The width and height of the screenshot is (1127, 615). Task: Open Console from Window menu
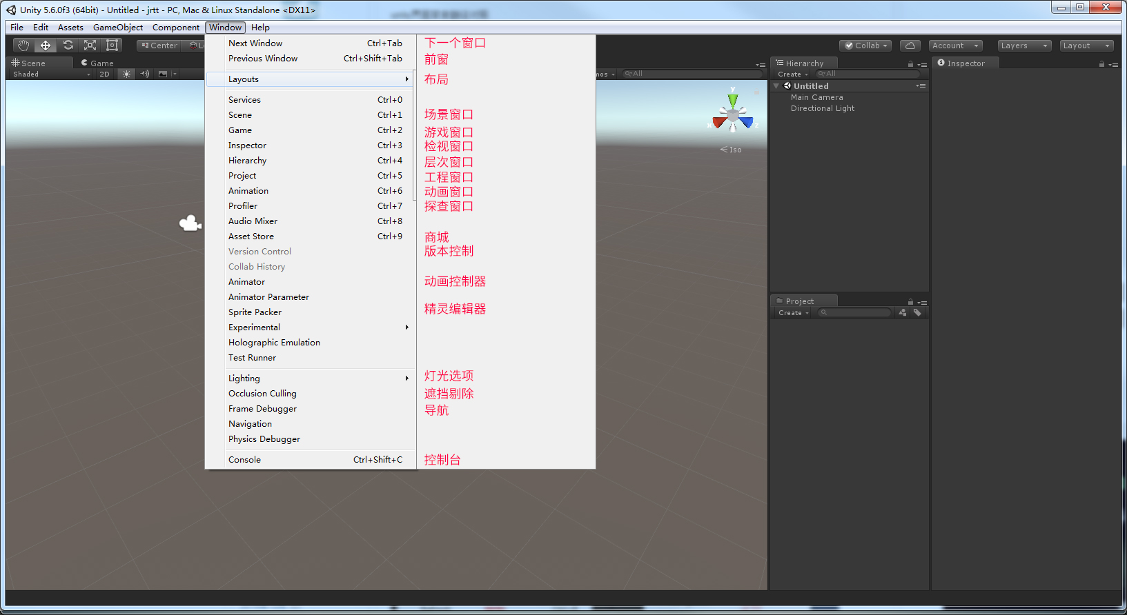coord(311,460)
